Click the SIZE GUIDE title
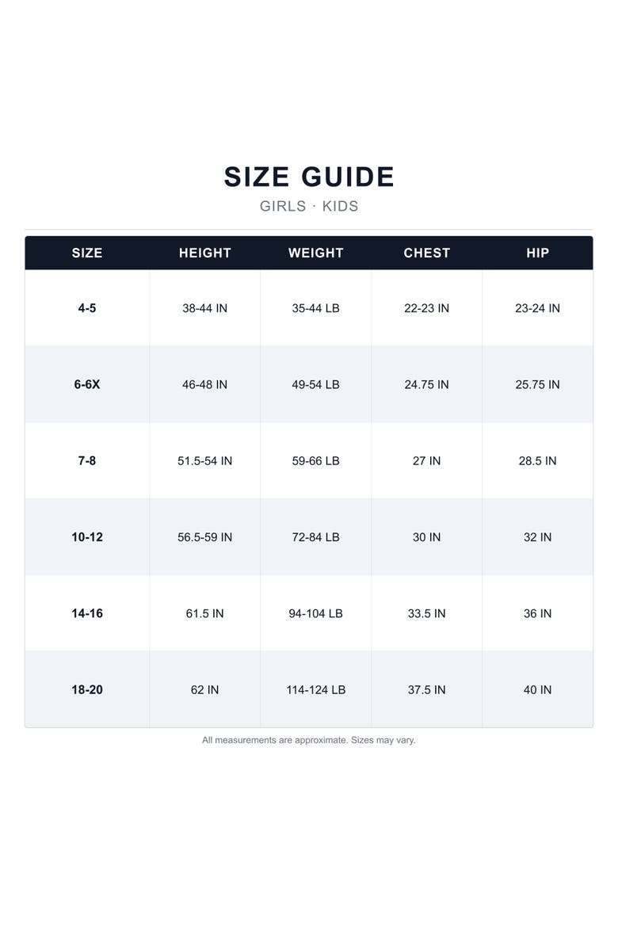The width and height of the screenshot is (618, 927). point(309,177)
